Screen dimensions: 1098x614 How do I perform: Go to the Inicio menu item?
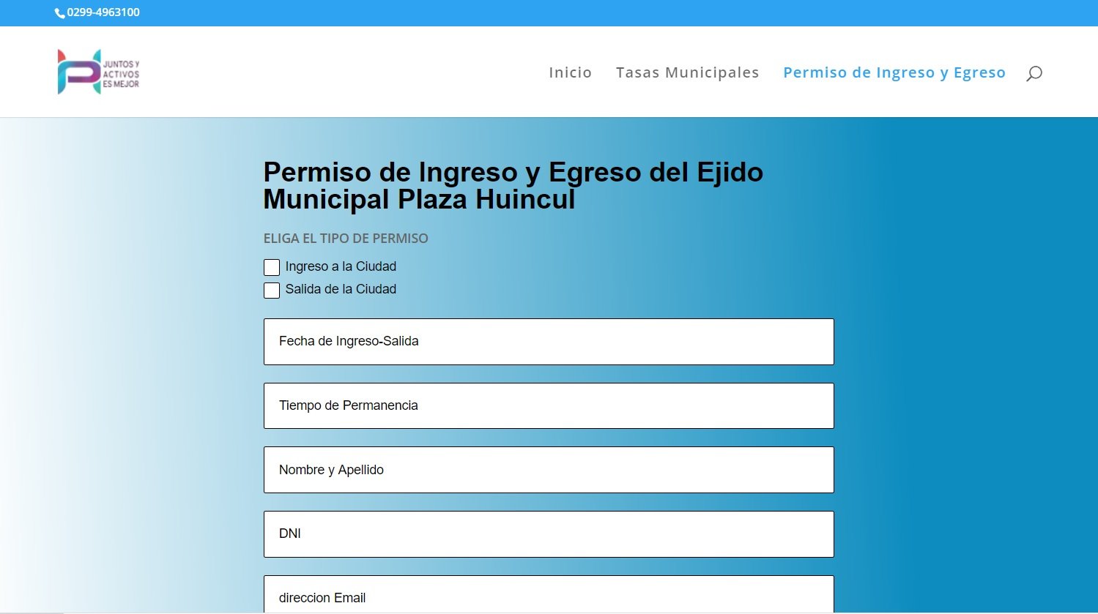pos(570,72)
